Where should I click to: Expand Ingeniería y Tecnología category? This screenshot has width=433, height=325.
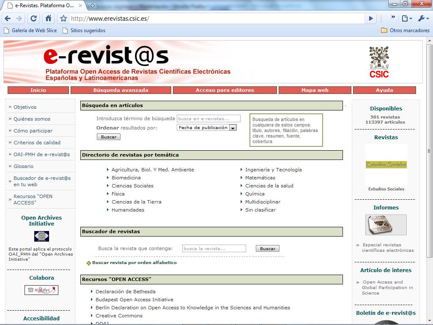point(274,170)
